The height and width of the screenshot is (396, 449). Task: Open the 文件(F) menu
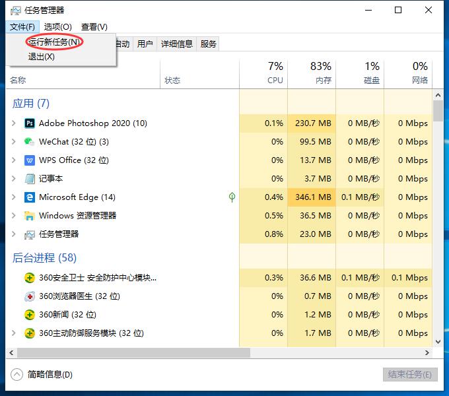click(22, 27)
